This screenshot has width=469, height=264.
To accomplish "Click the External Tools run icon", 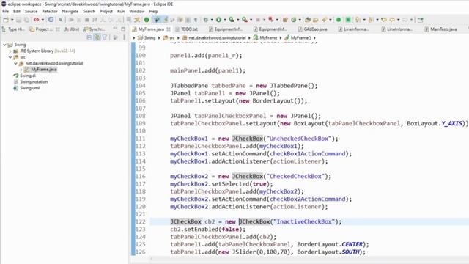I will tap(245, 20).
